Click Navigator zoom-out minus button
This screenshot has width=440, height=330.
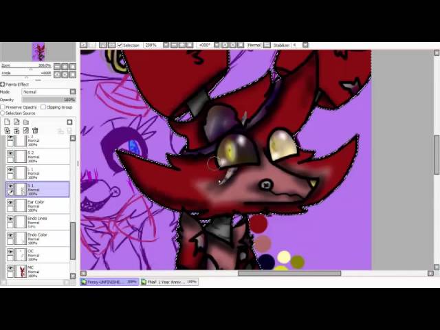point(57,67)
